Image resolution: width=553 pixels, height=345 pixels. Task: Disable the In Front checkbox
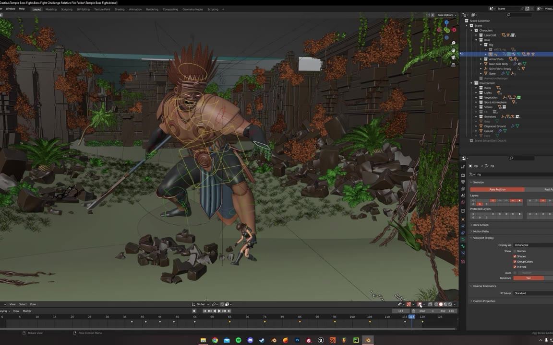click(x=515, y=267)
